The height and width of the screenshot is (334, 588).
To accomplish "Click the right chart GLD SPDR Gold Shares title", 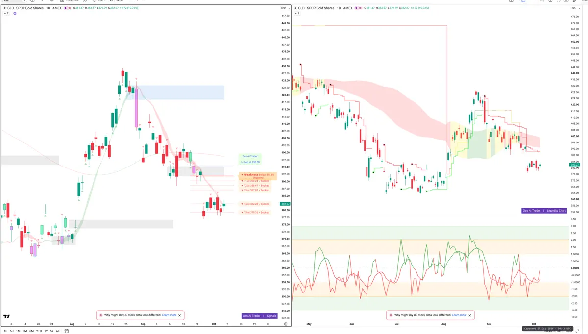I will click(325, 8).
